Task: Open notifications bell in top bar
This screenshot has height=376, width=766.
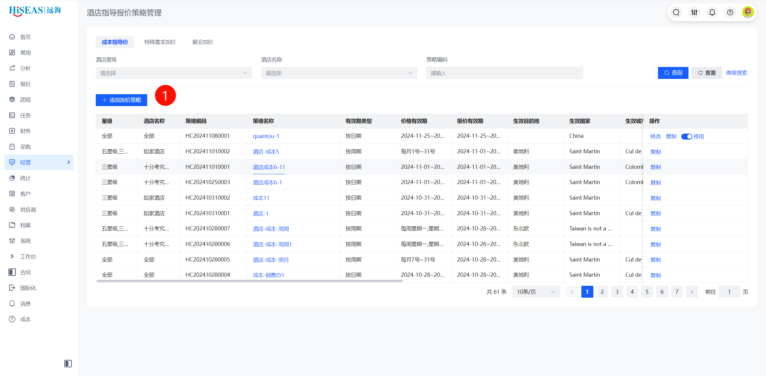Action: pos(712,12)
